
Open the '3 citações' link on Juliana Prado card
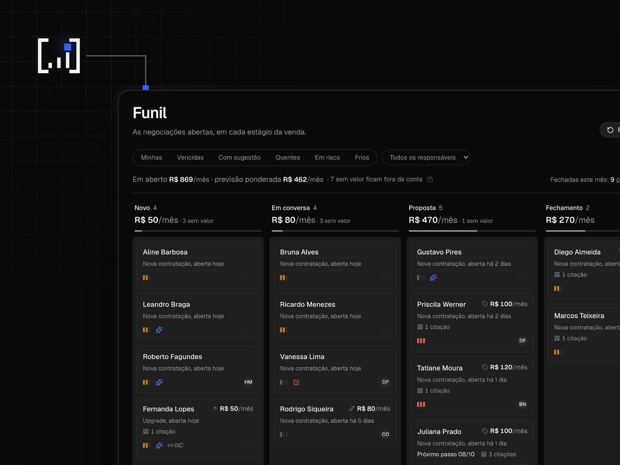[x=498, y=454]
